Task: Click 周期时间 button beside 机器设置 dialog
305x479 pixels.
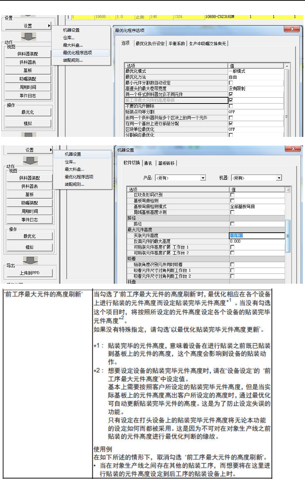Action: coord(29,211)
